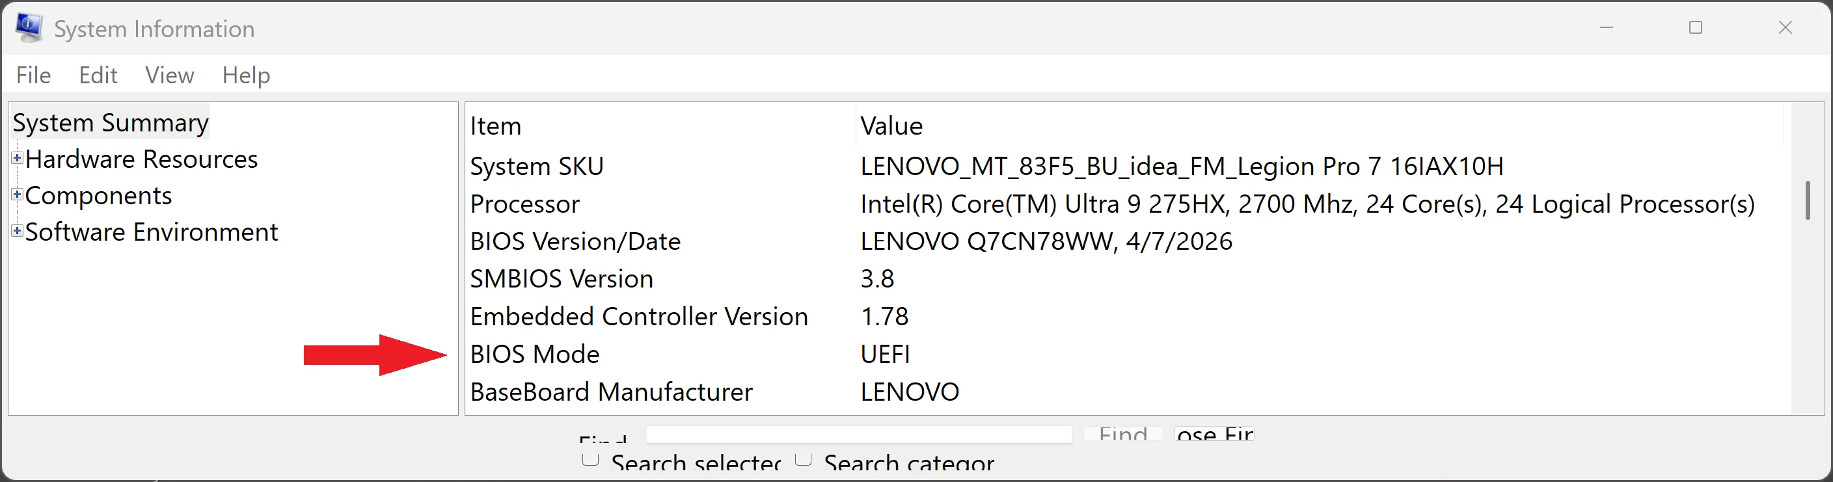1833x482 pixels.
Task: Open the File menu
Action: pos(33,75)
